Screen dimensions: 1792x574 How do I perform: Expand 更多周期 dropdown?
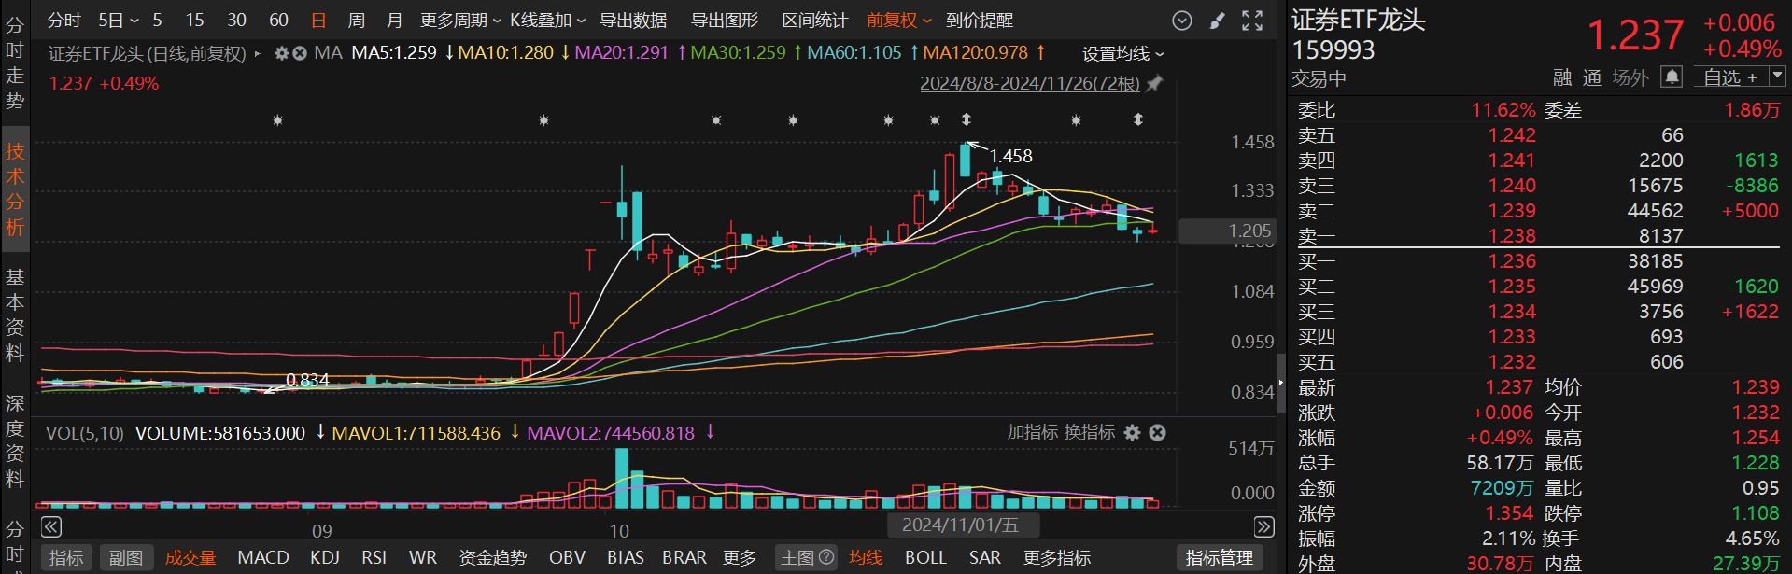pos(460,21)
